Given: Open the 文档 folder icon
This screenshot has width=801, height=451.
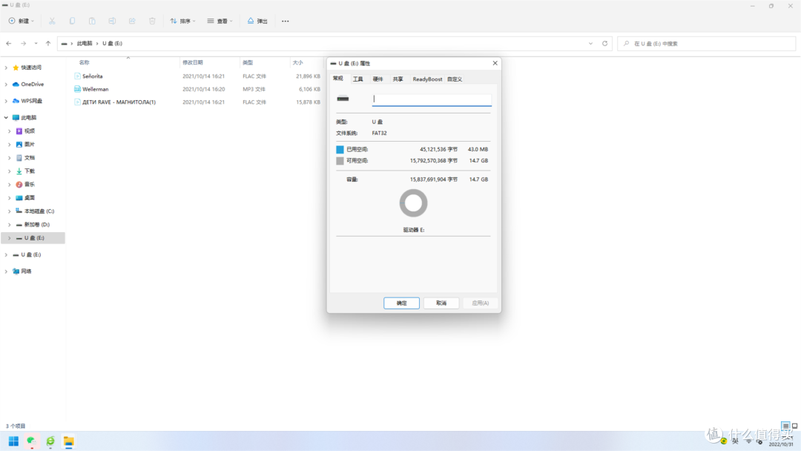Looking at the screenshot, I should 19,158.
